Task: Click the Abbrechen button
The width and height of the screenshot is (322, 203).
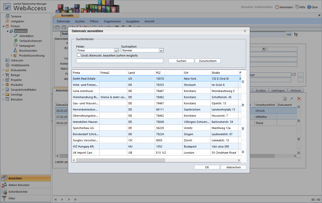Action: coord(233,167)
